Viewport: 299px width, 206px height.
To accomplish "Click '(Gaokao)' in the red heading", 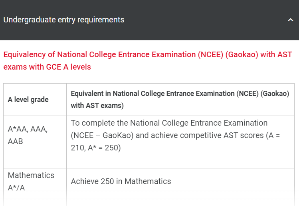I will click(242, 55).
